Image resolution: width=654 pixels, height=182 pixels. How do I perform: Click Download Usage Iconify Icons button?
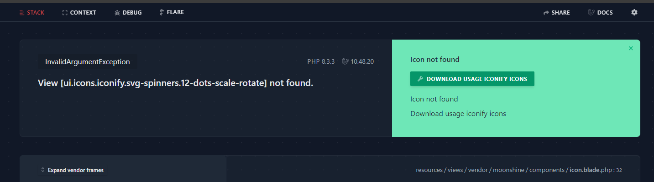click(472, 79)
